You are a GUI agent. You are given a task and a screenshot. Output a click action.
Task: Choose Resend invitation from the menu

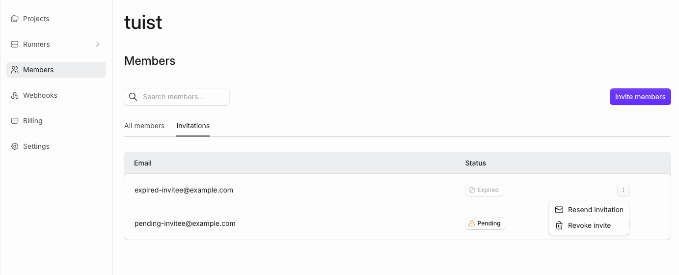(589, 210)
